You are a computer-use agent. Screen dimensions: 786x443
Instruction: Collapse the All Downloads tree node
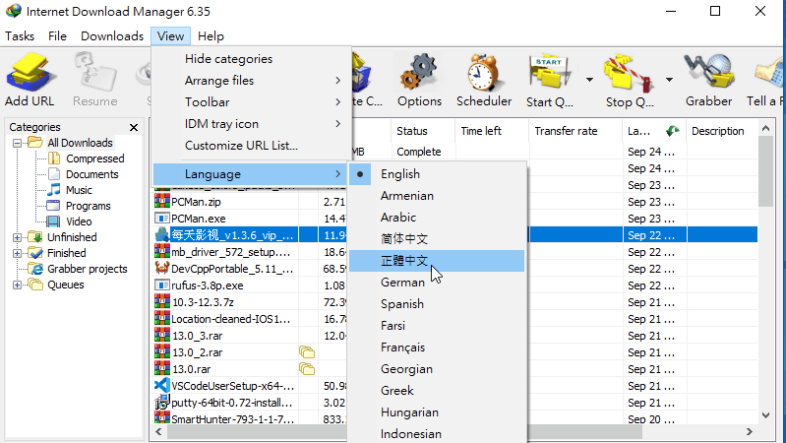[x=17, y=143]
